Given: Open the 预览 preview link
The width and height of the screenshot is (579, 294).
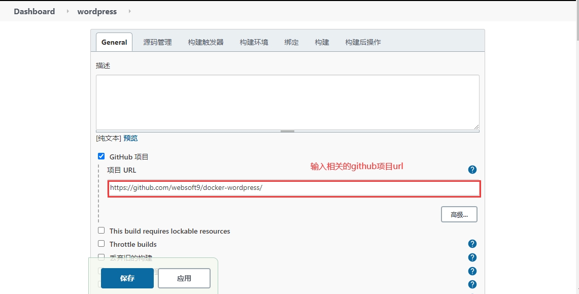Looking at the screenshot, I should 130,138.
